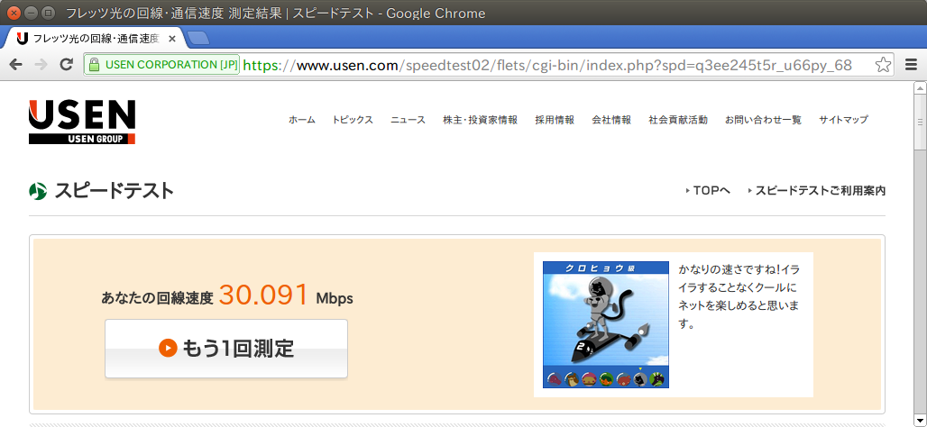
Task: Click the USEN CORPORATION [JP] certificate badge
Action: click(162, 65)
